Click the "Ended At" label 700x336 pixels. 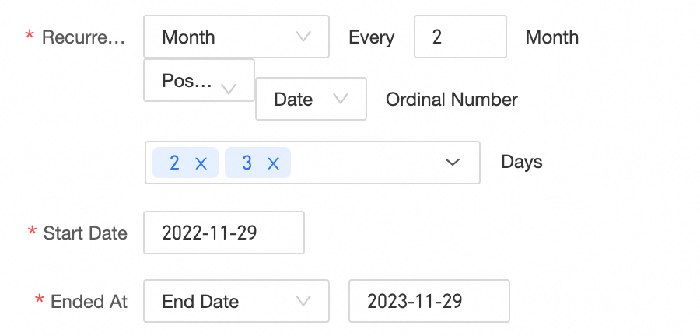tap(89, 302)
